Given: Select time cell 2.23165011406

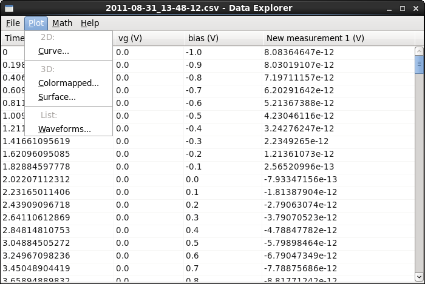Looking at the screenshot, I should [x=58, y=192].
